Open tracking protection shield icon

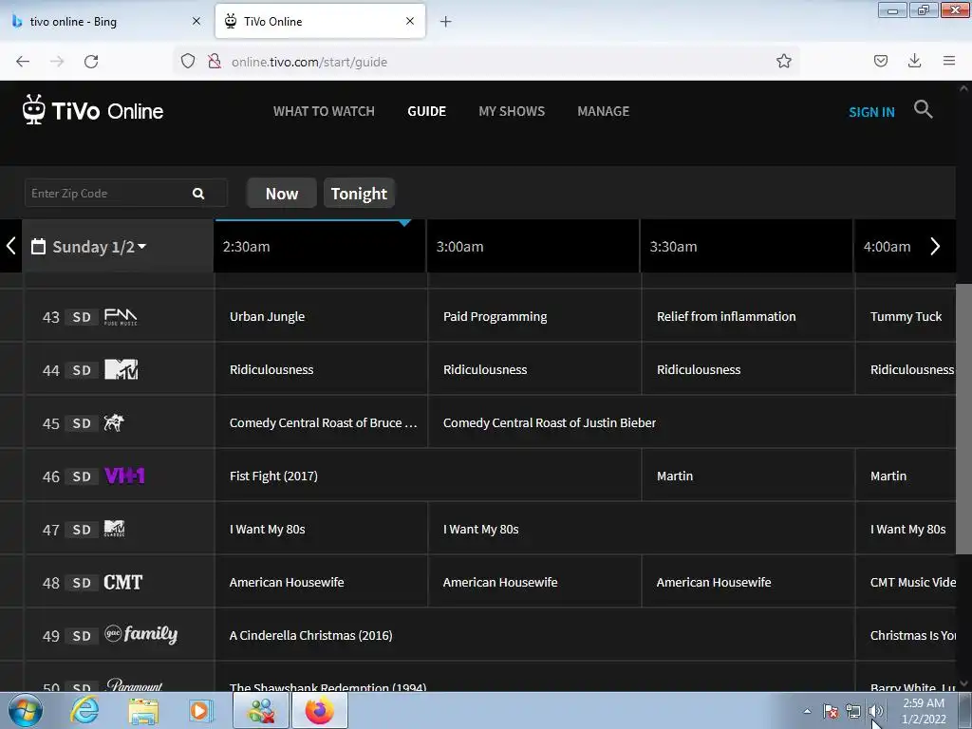[x=188, y=62]
